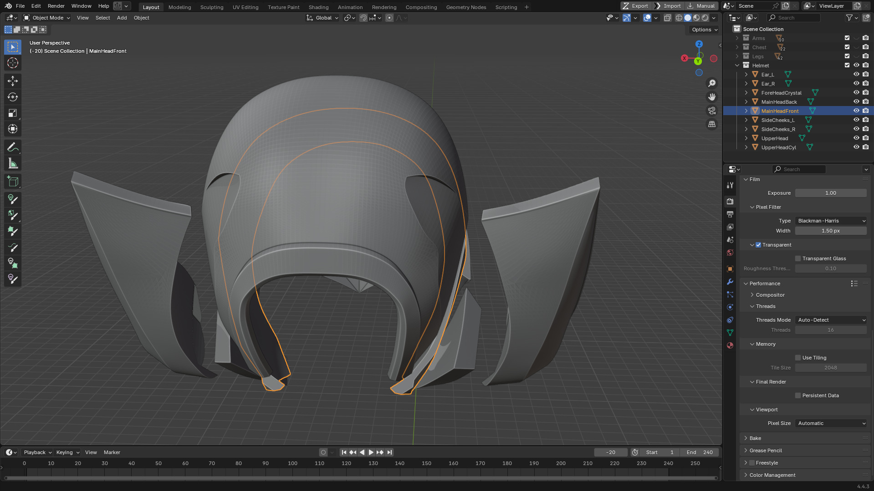
Task: Select the Add Cube tool
Action: 13,182
